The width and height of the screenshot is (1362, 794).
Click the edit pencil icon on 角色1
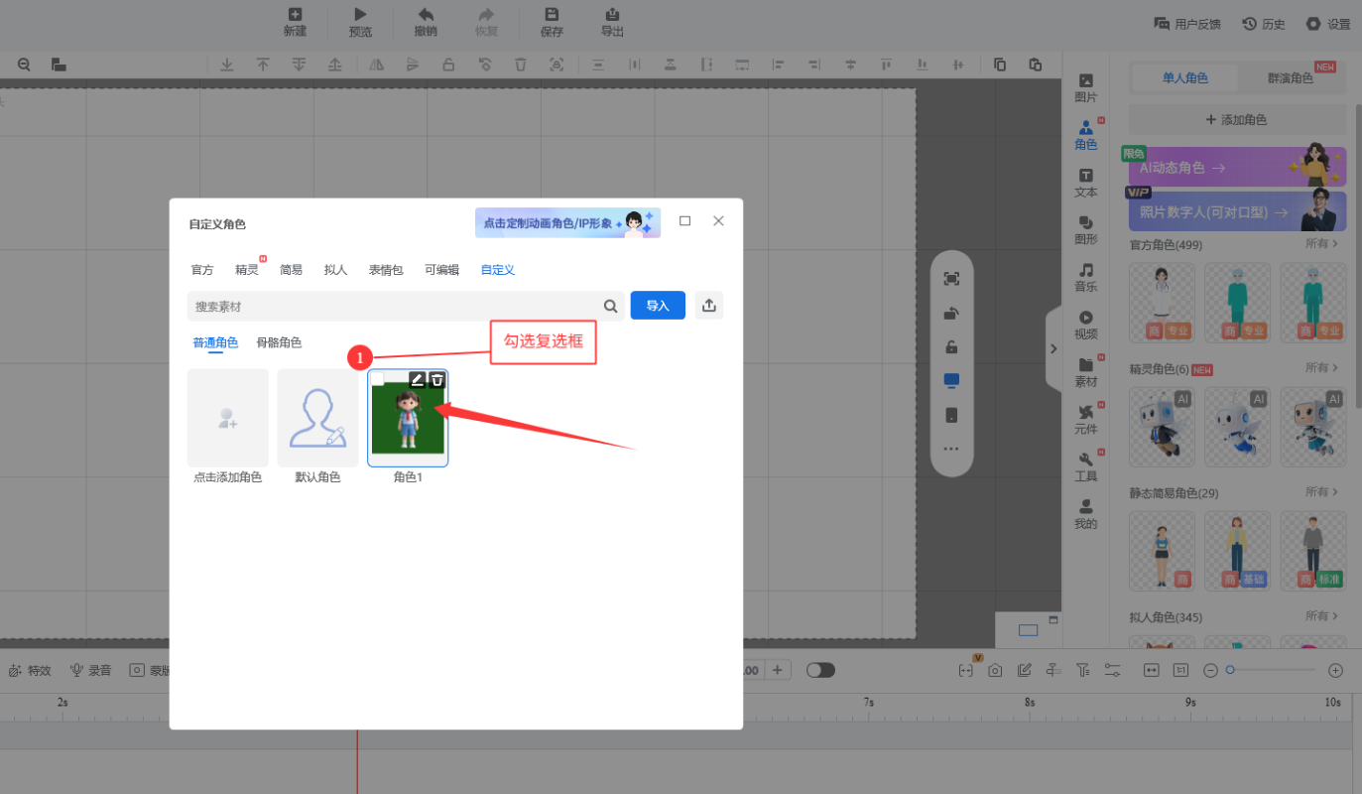(x=418, y=379)
